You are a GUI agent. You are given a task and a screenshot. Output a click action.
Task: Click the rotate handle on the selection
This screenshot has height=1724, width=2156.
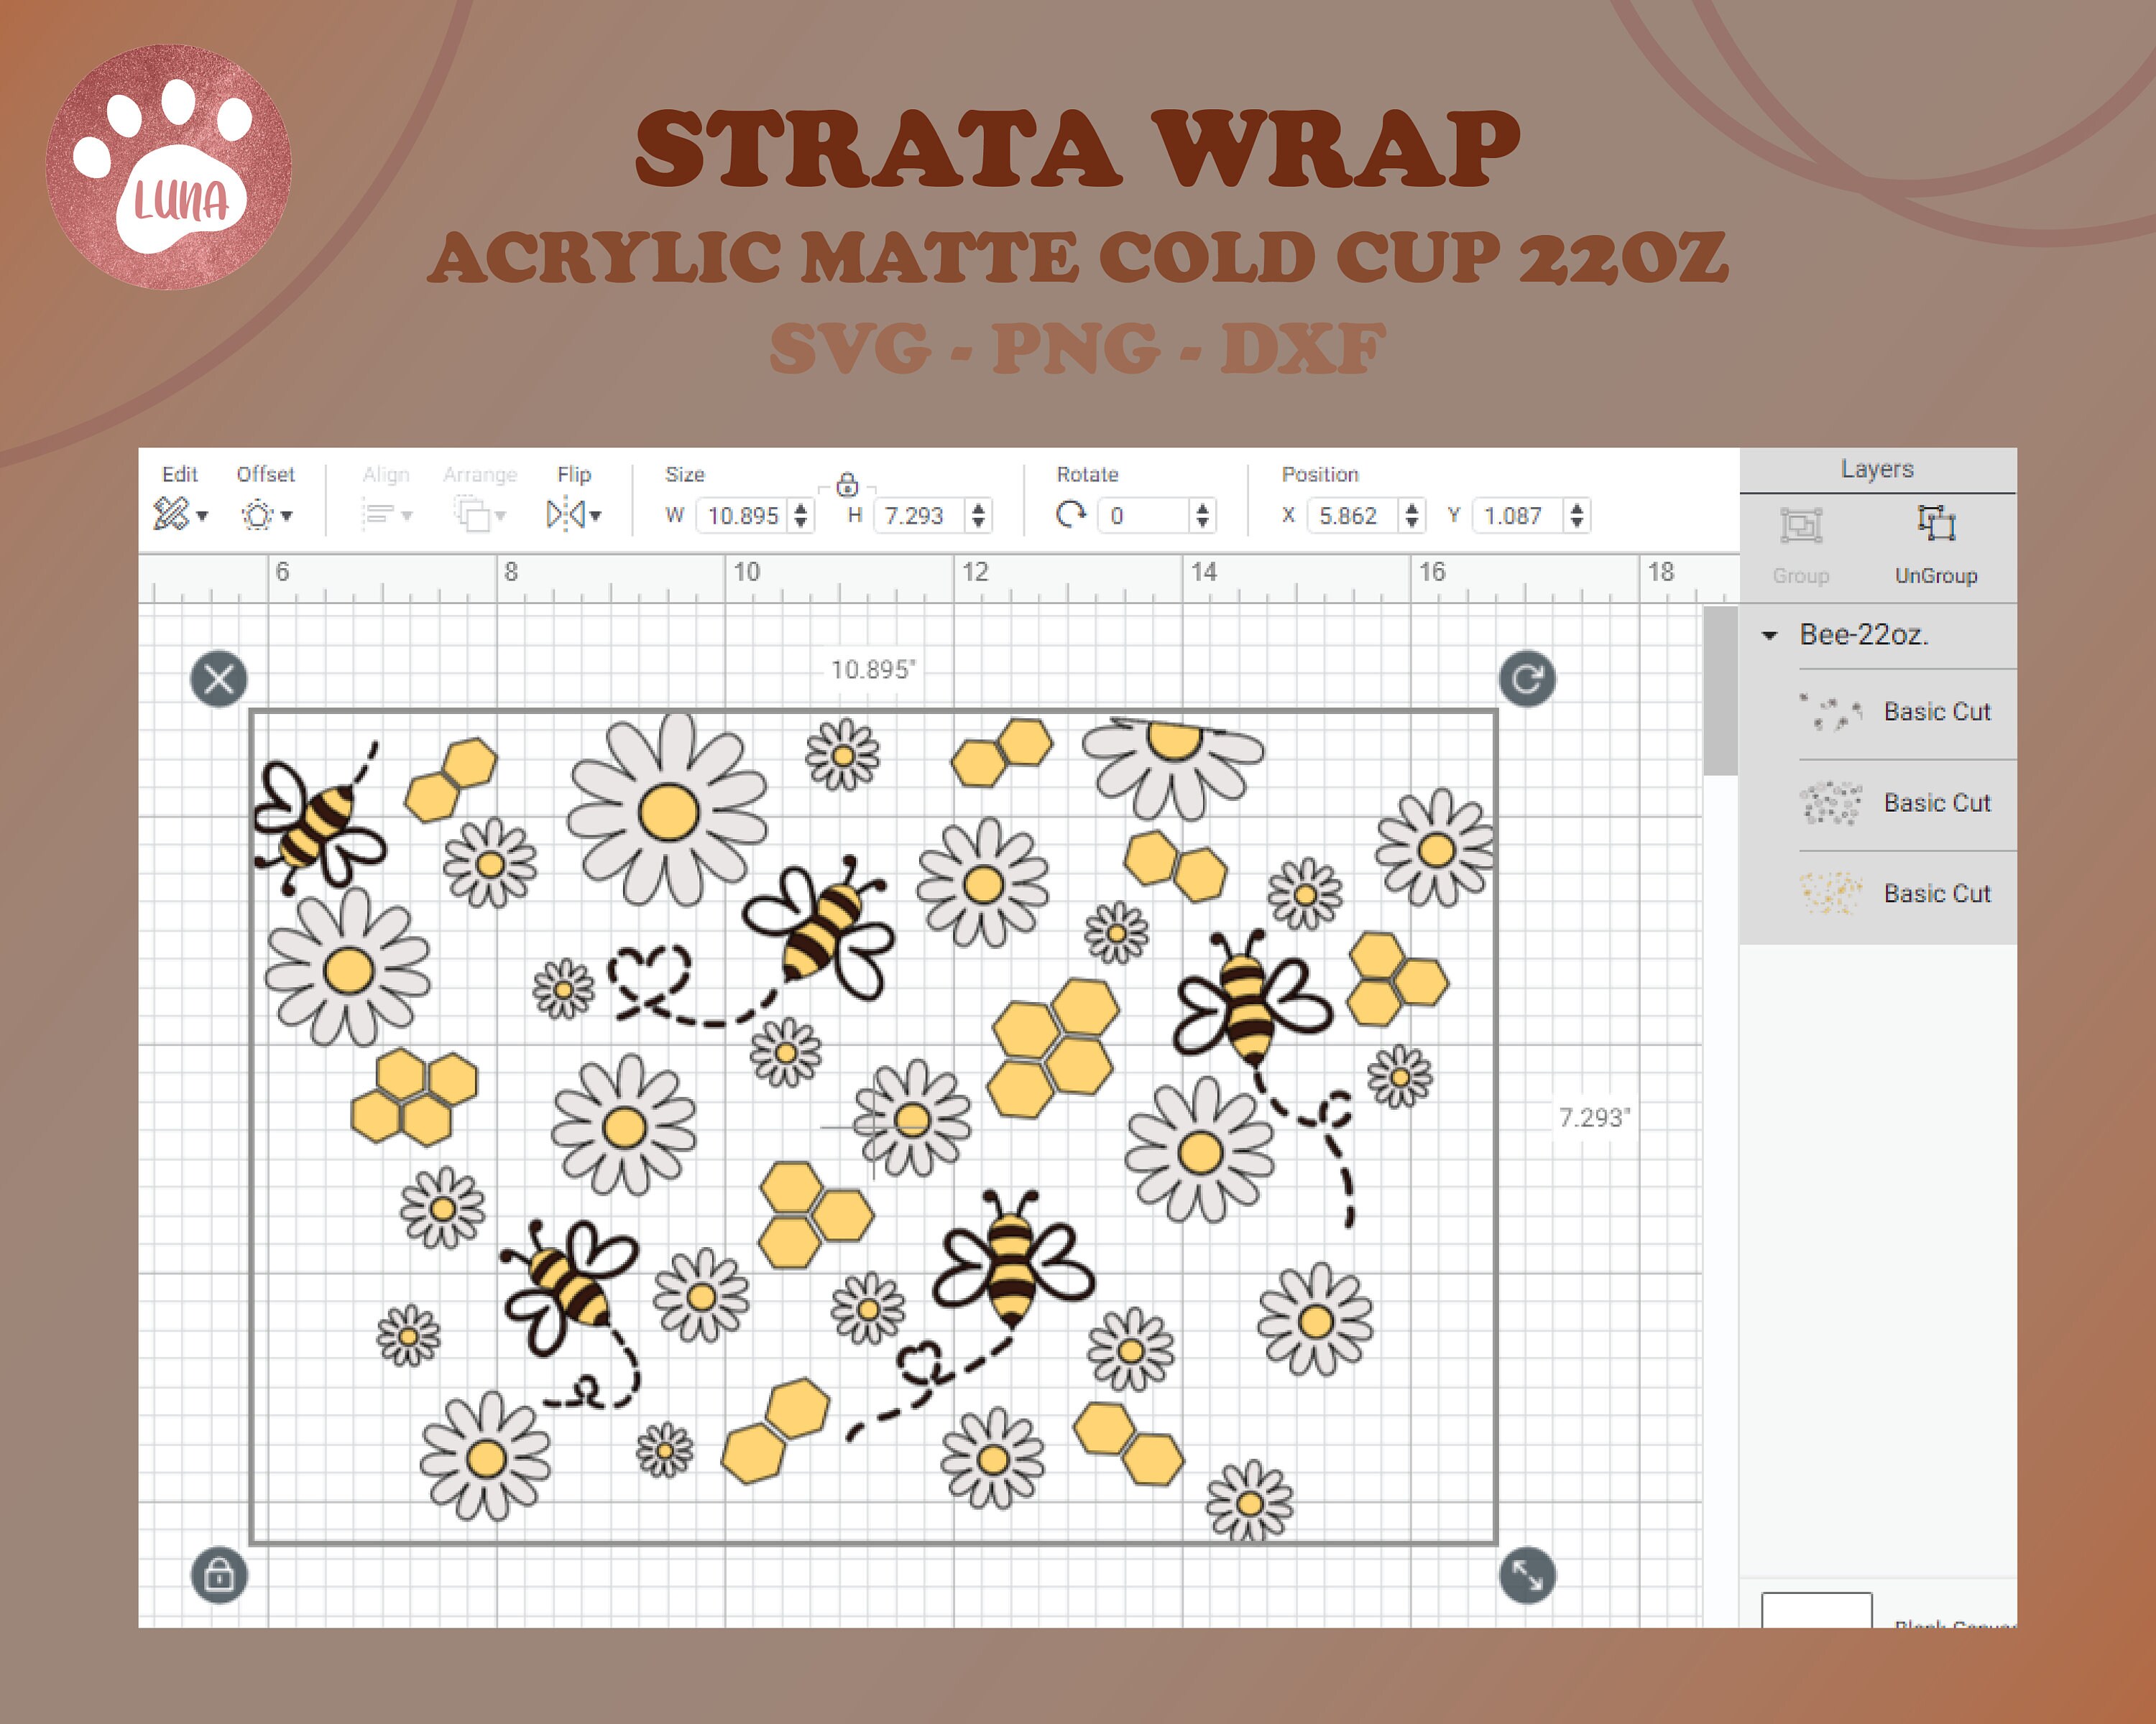1527,677
